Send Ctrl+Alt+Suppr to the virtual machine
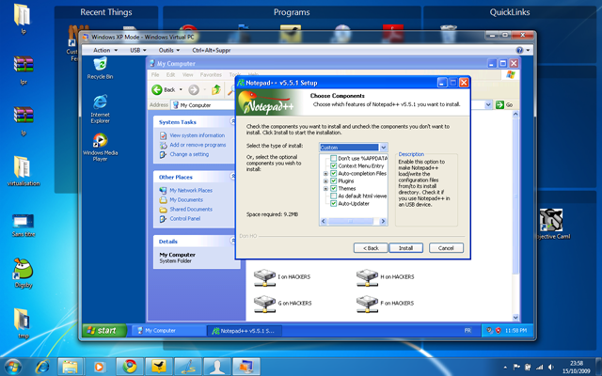The height and width of the screenshot is (376, 602). click(211, 50)
